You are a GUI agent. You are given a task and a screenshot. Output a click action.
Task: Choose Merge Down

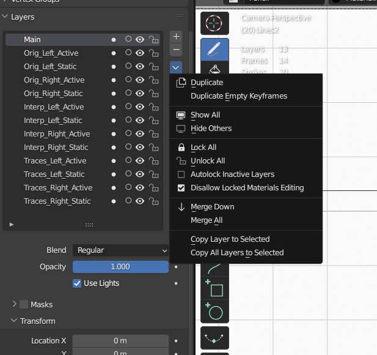246,207
